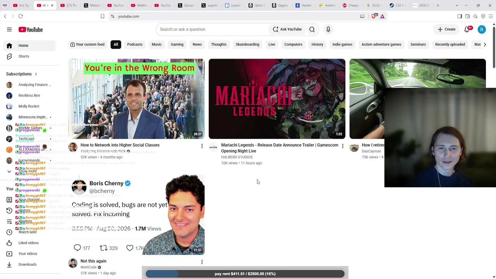Viewport: 496px width, 279px height.
Task: Open the Brave Wallet icon
Action: pyautogui.click(x=468, y=16)
